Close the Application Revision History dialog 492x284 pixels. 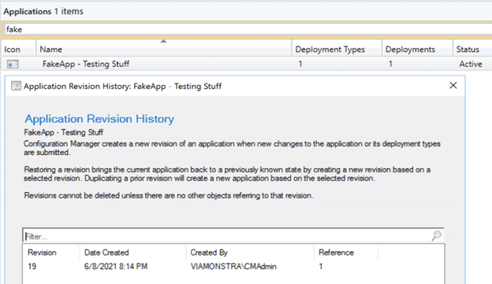pos(453,86)
